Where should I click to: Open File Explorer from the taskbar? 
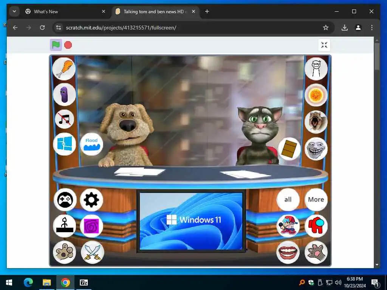tap(46, 282)
